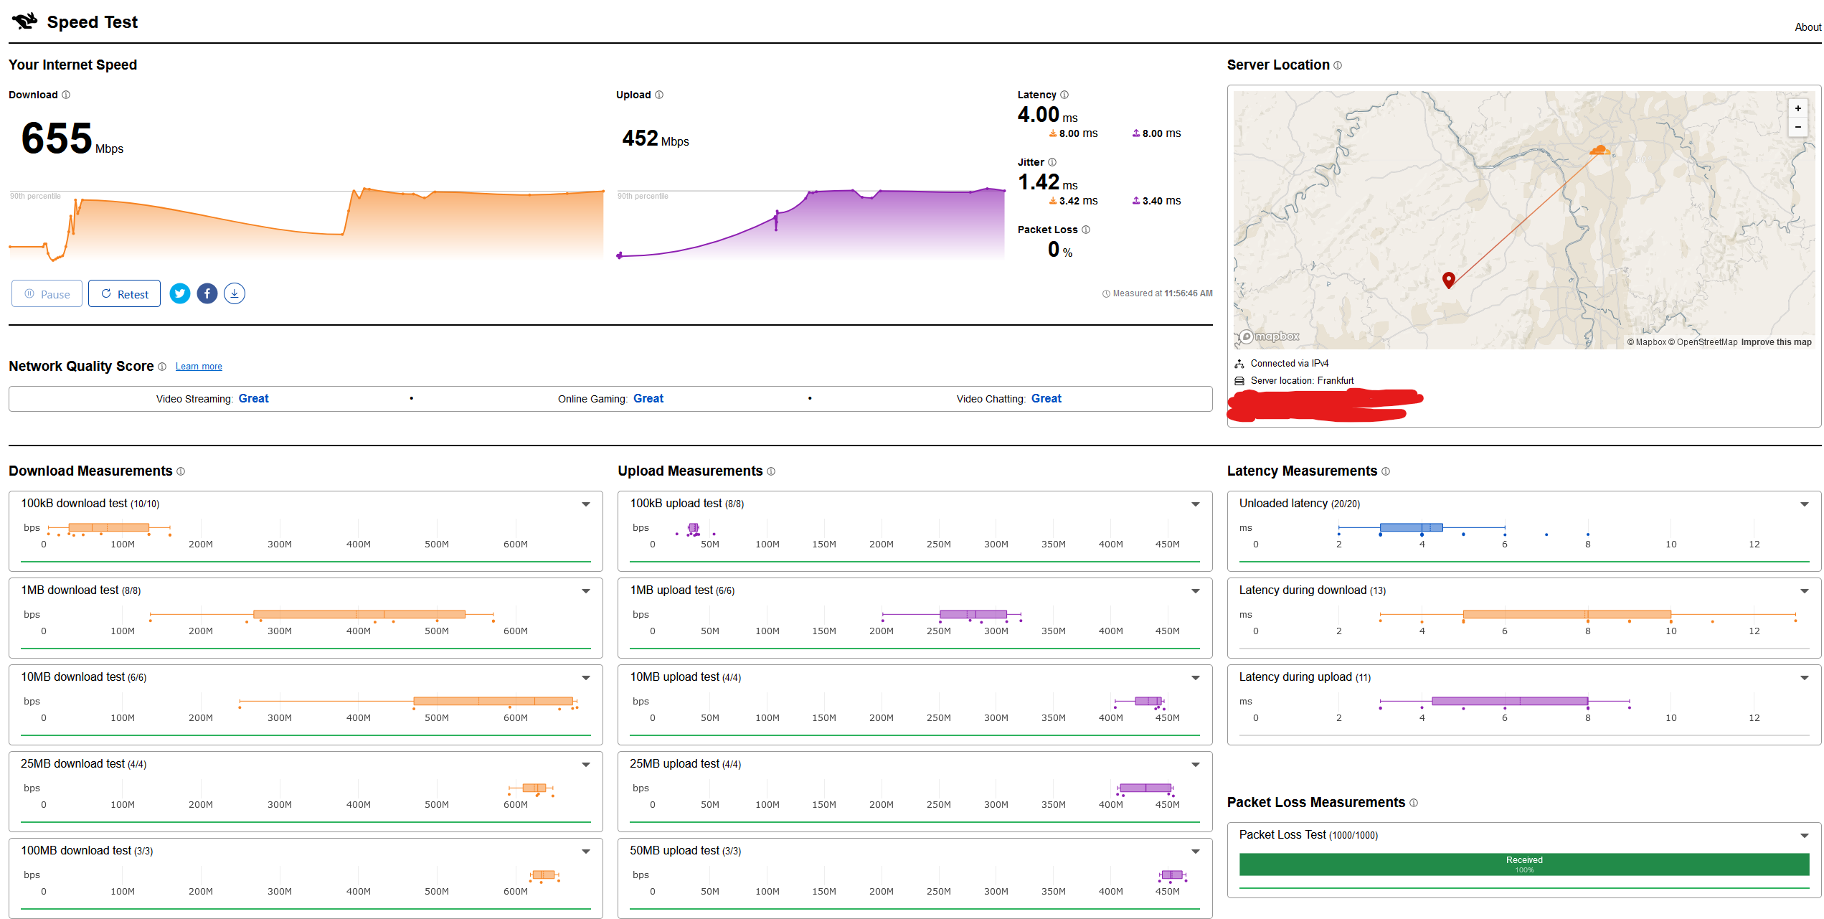Pause the speed test

47,294
